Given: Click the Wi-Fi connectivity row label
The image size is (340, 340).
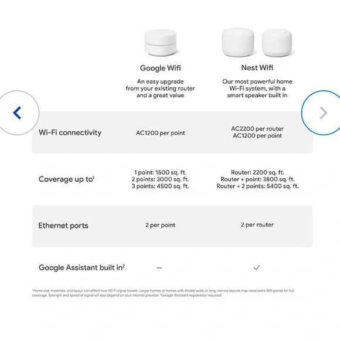Looking at the screenshot, I should 70,132.
